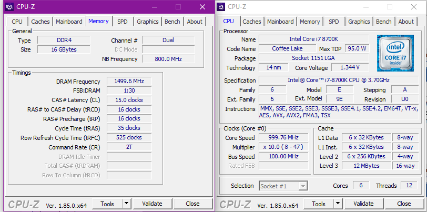Open Bench tab in left window

pyautogui.click(x=172, y=22)
